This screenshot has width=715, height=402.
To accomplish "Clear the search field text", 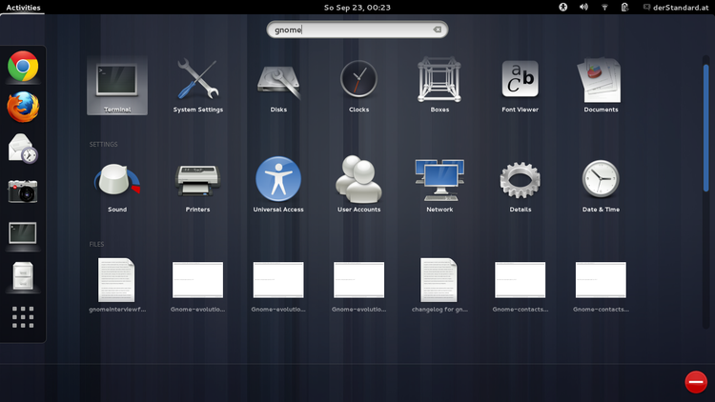I will (437, 30).
